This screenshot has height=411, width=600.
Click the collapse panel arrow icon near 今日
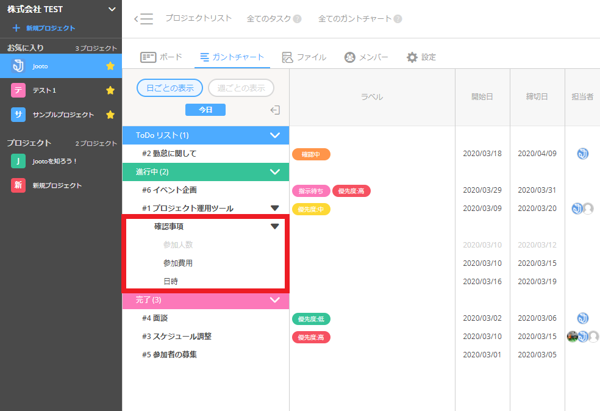point(275,110)
